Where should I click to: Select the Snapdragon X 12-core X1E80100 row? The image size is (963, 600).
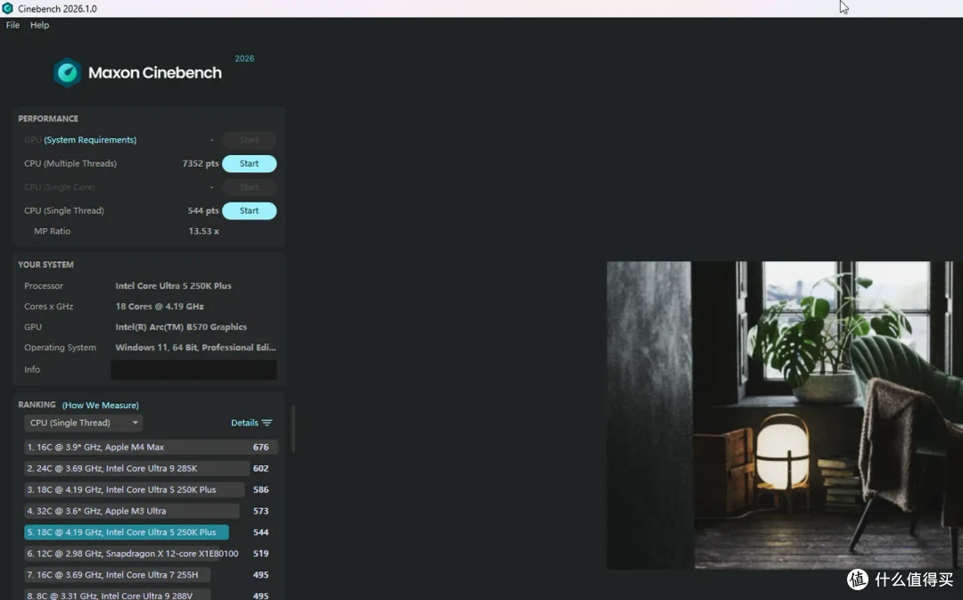click(x=151, y=554)
